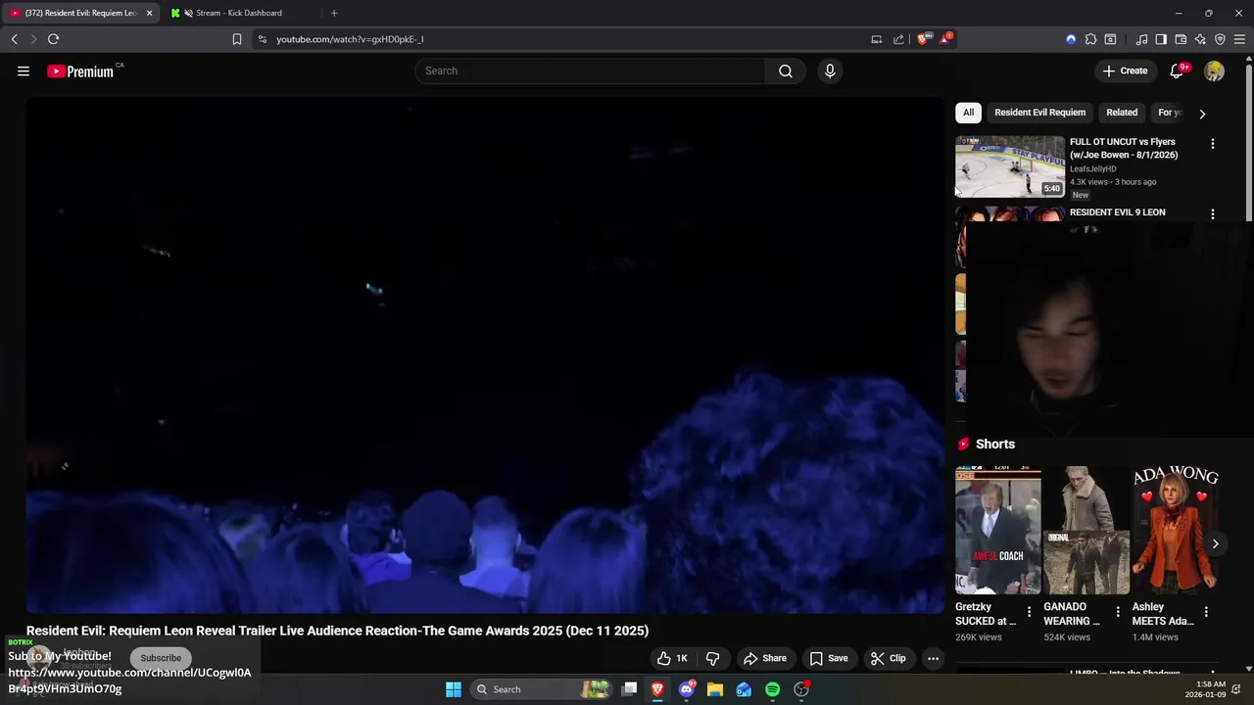Open the Gretzky SUCKED short thumbnail

(x=998, y=530)
